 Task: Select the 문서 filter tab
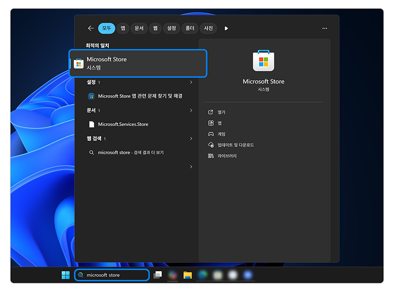tap(139, 28)
